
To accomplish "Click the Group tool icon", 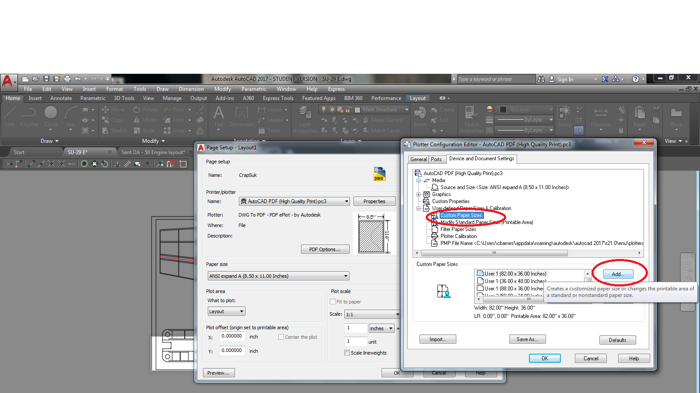I will [564, 117].
